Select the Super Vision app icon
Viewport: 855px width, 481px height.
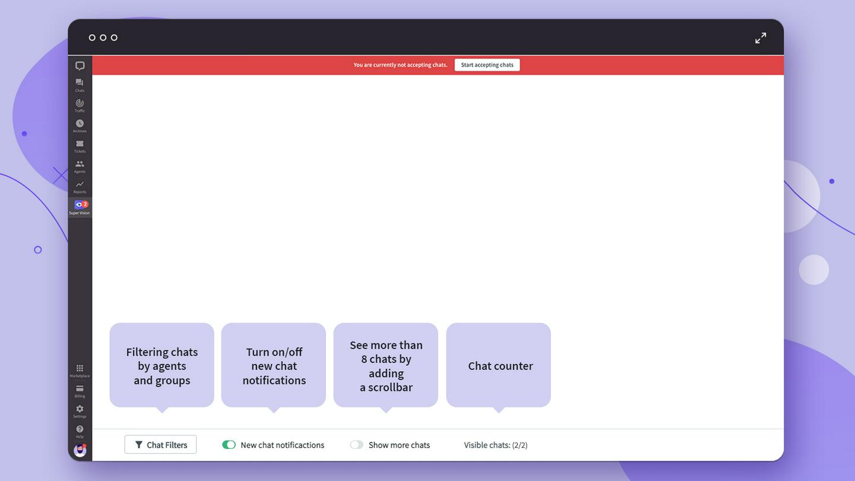(x=80, y=207)
